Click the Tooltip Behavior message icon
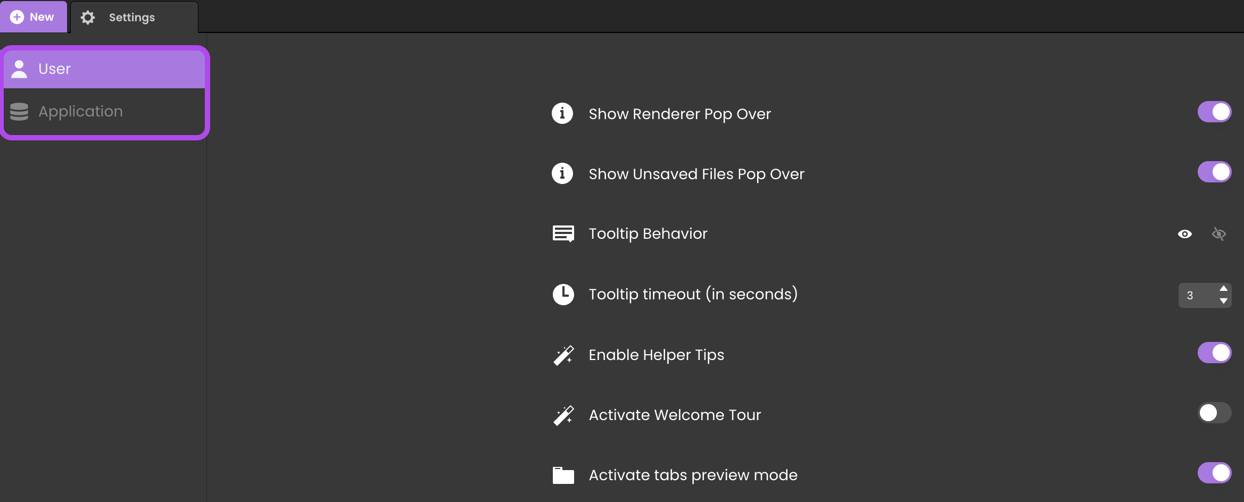 click(x=563, y=233)
